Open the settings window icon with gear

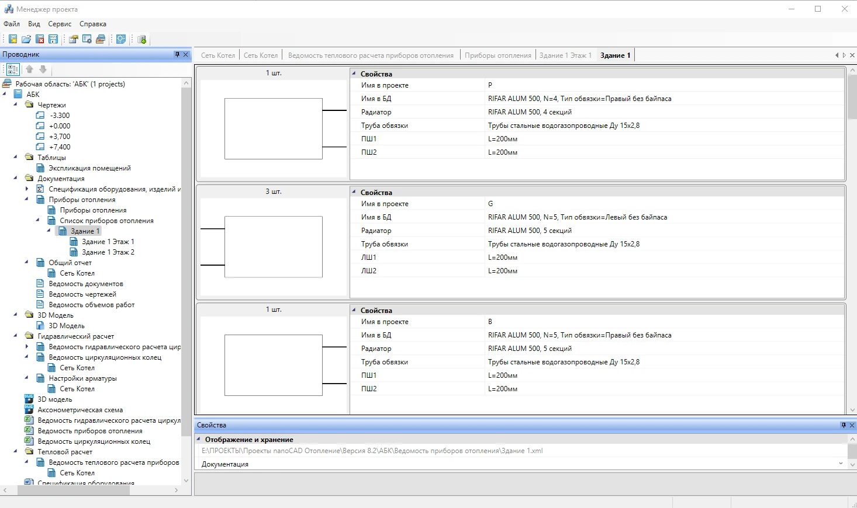pos(87,39)
